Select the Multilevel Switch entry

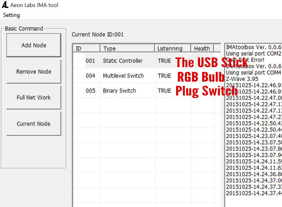tap(123, 75)
